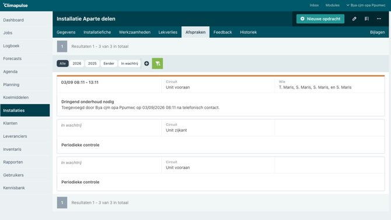391x220 pixels.
Task: Open the Modules link
Action: point(333,5)
